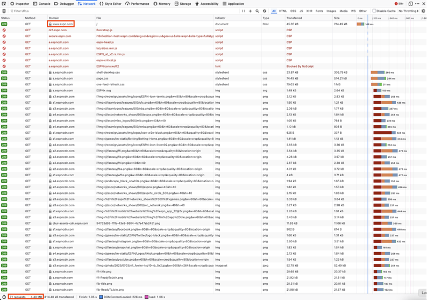Click the lock icon next to www.espn.com
Image resolution: width=427 pixels, height=302 pixels.
click(50, 24)
